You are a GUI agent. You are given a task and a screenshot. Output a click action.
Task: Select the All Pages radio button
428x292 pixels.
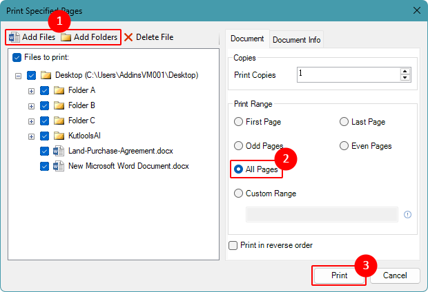coord(238,169)
